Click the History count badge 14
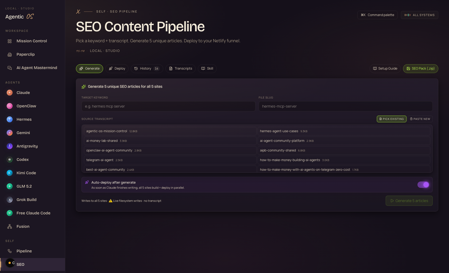 157,69
